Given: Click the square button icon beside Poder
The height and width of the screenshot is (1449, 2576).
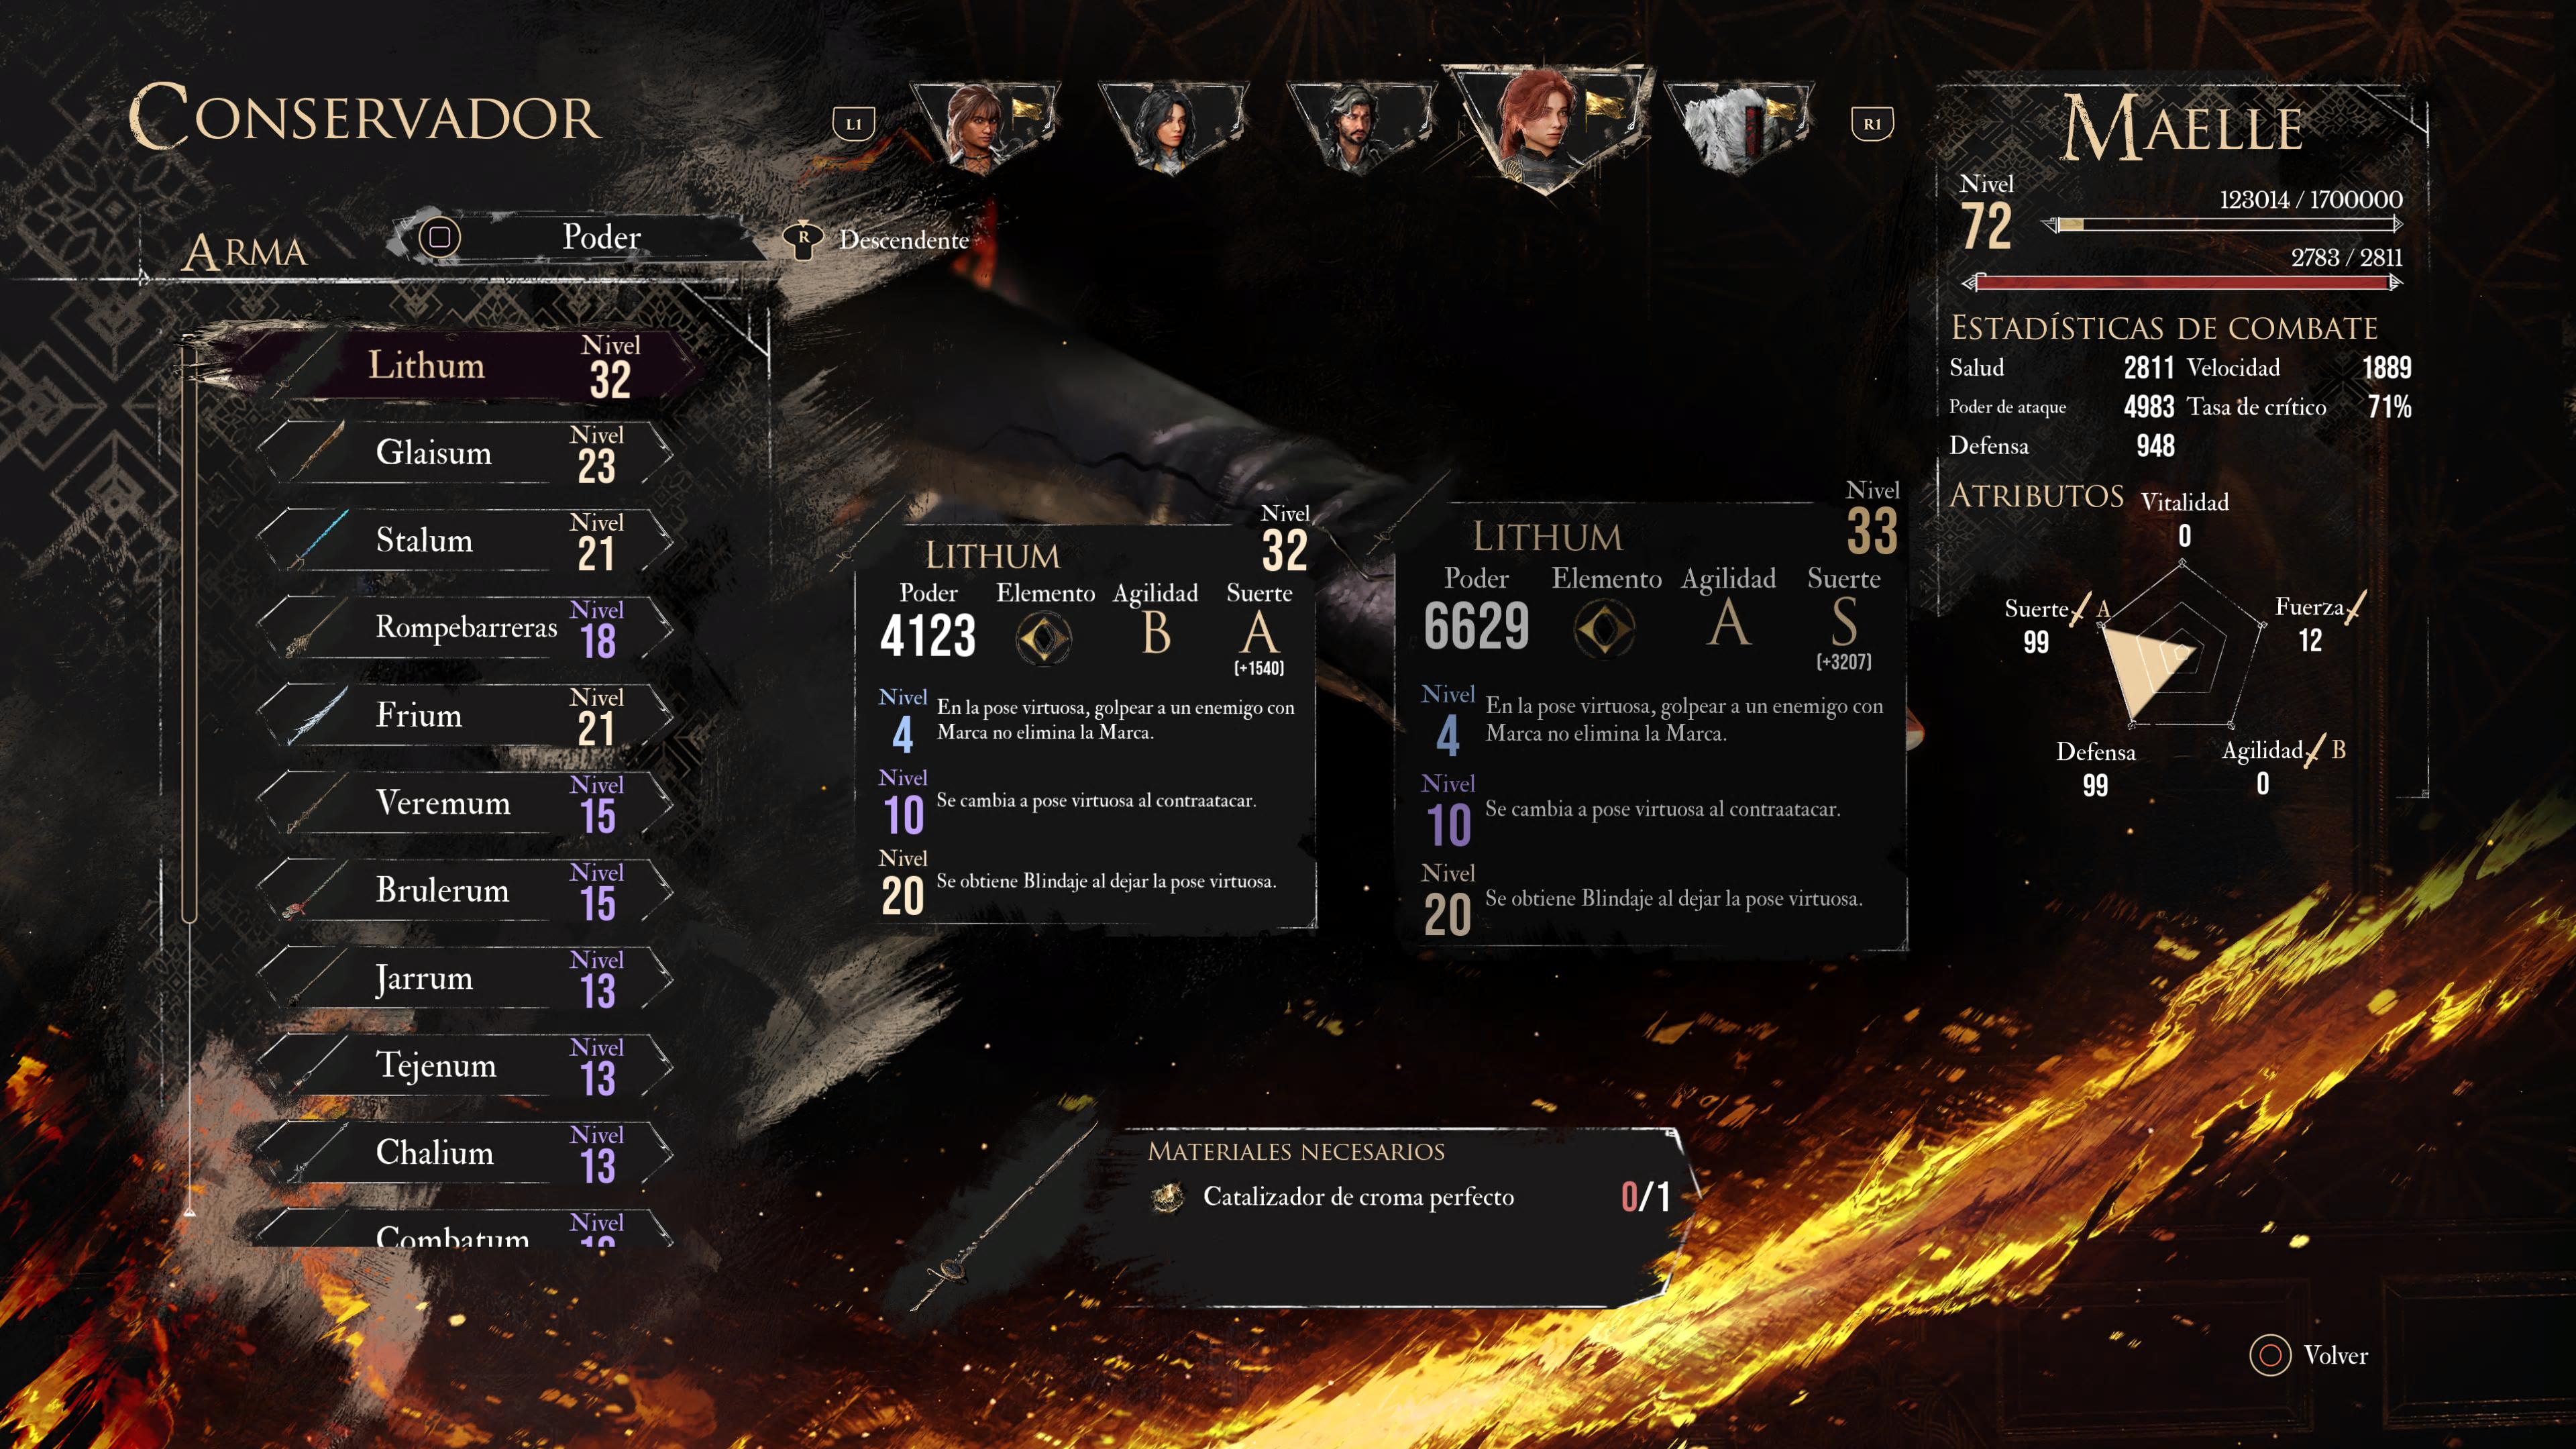Looking at the screenshot, I should tap(439, 238).
